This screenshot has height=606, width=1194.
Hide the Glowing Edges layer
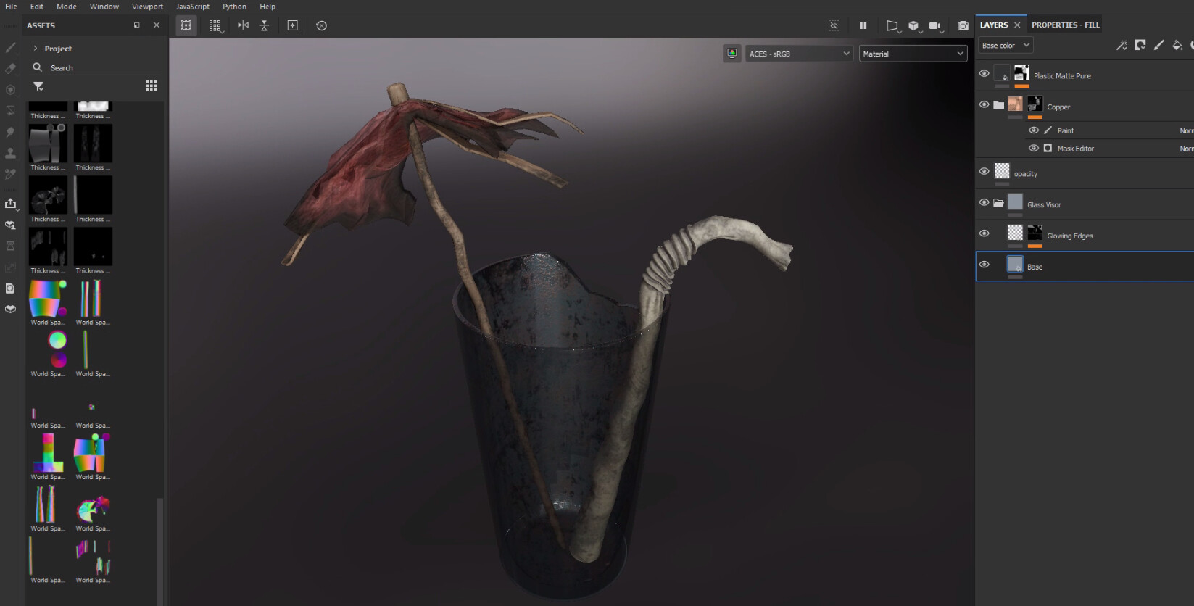click(984, 233)
